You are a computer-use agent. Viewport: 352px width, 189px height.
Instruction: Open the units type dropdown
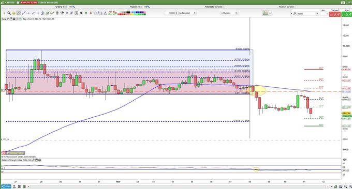187,13
